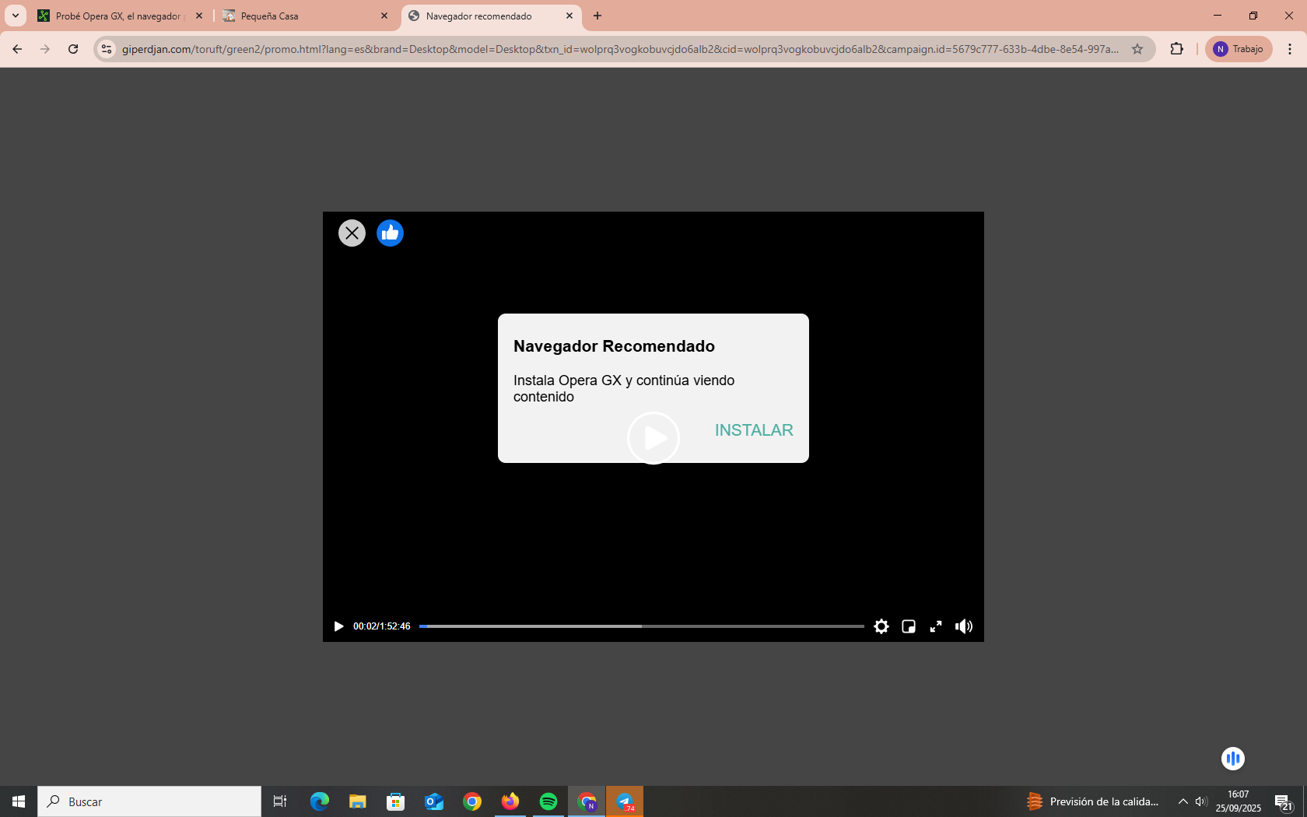Viewport: 1307px width, 817px height.
Task: Launch Microsoft Edge from the taskbar
Action: (320, 801)
